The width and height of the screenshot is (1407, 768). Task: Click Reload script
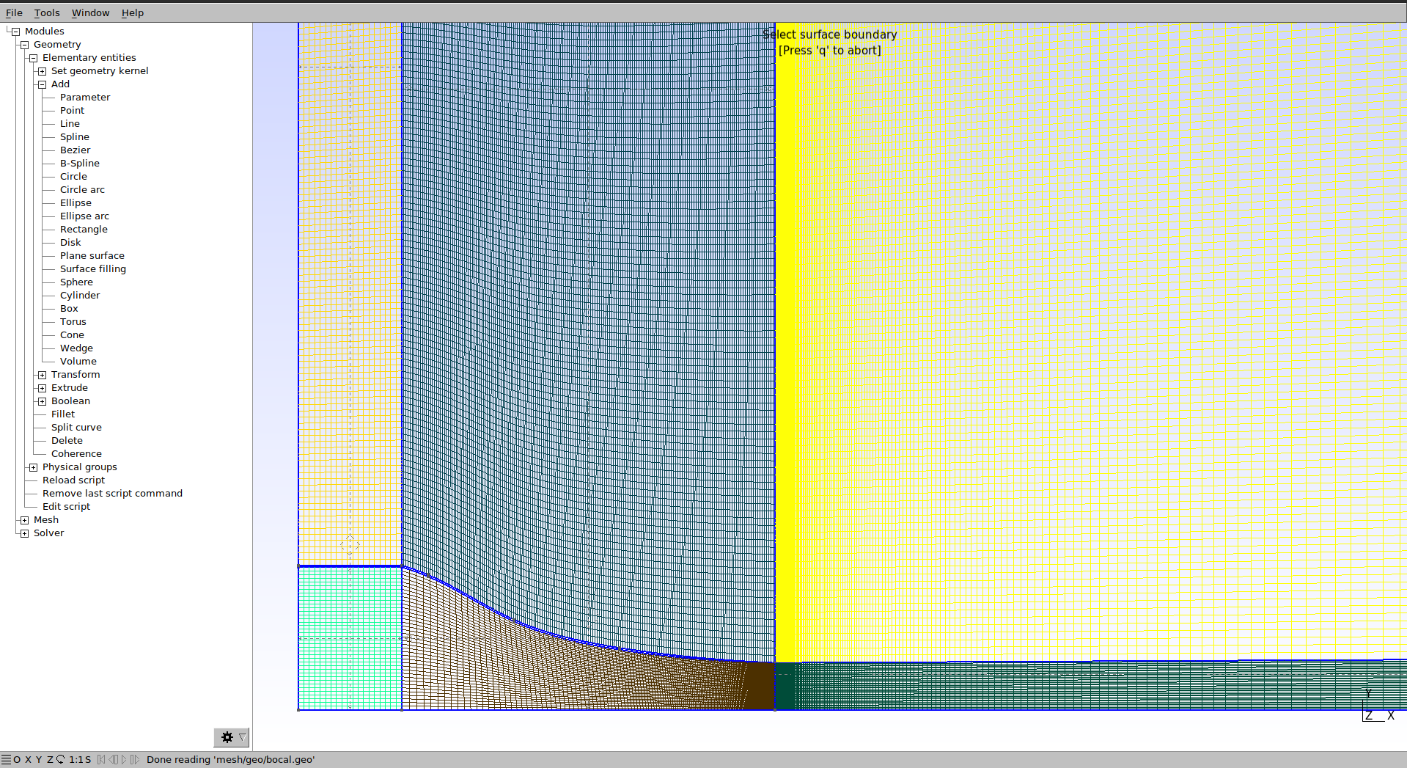tap(73, 480)
